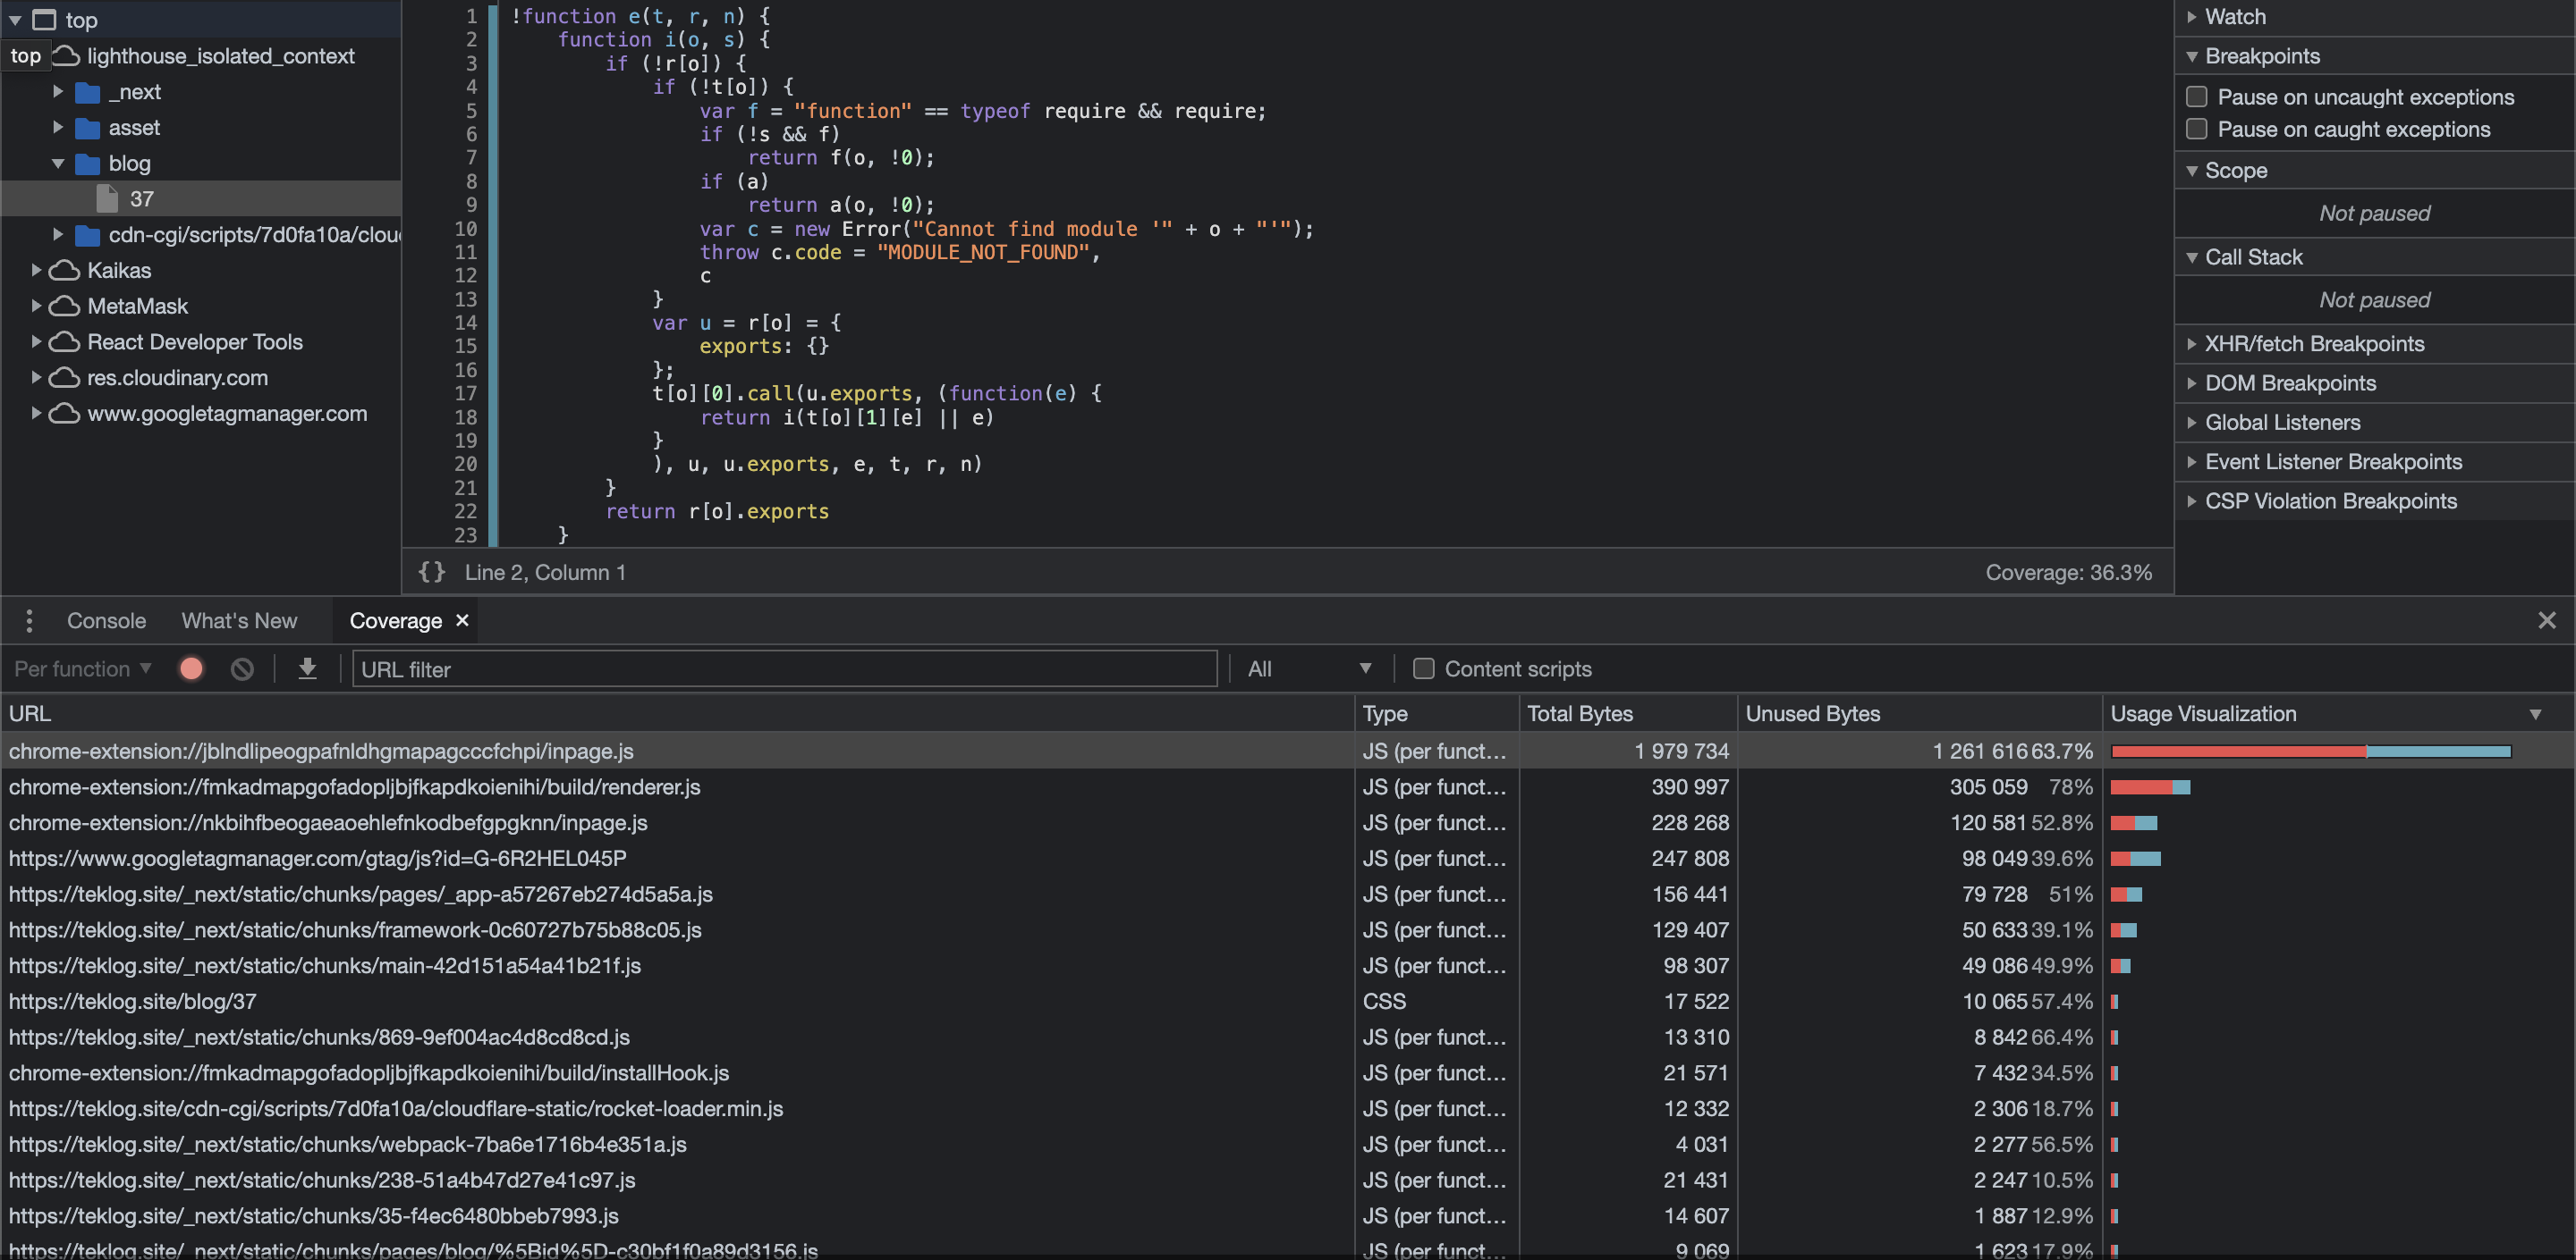This screenshot has width=2576, height=1260.
Task: Select cdn-cgi/scripts folder icon
Action: pos(88,235)
